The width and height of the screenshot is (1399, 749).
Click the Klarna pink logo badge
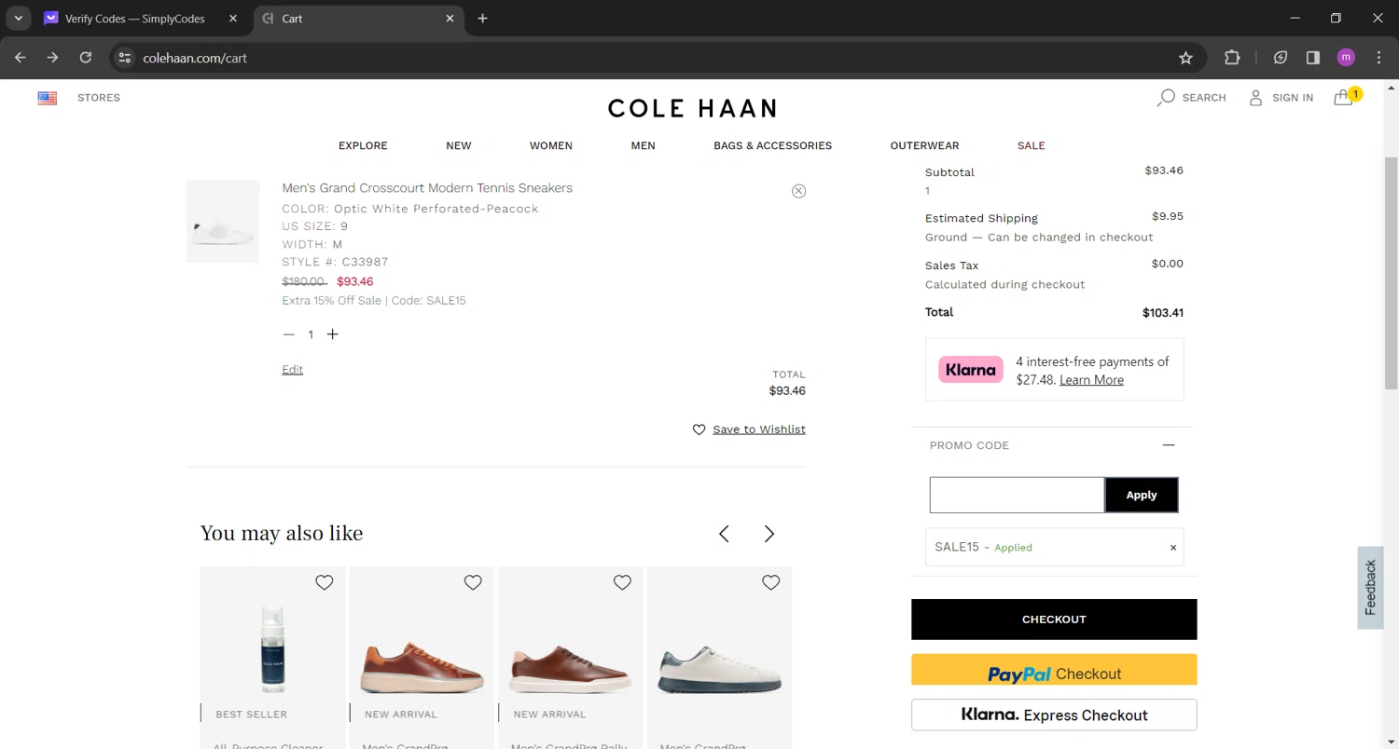[971, 370]
